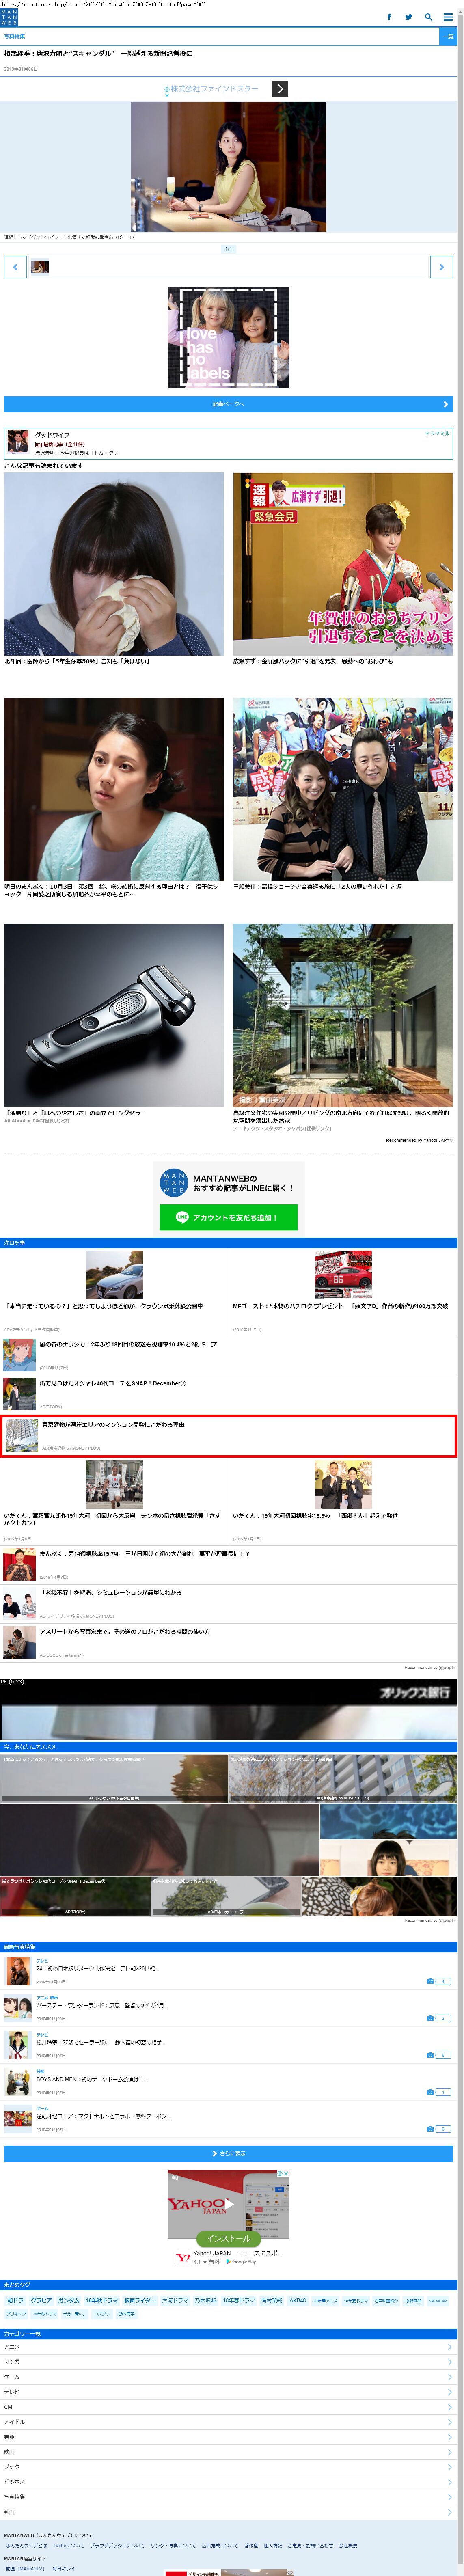Expand the CM category row

click(x=228, y=2407)
